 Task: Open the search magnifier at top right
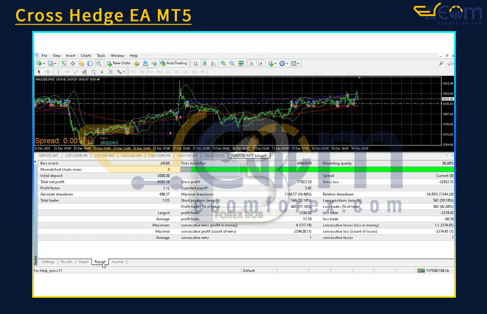point(441,63)
